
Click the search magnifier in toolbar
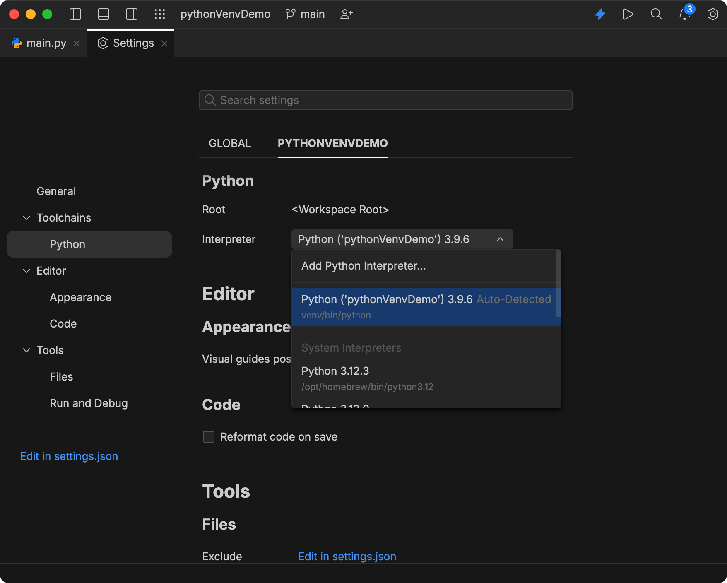tap(656, 14)
